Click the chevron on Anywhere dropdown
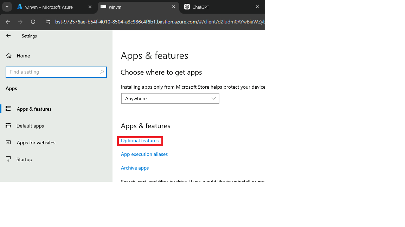The width and height of the screenshot is (405, 227). click(x=214, y=98)
